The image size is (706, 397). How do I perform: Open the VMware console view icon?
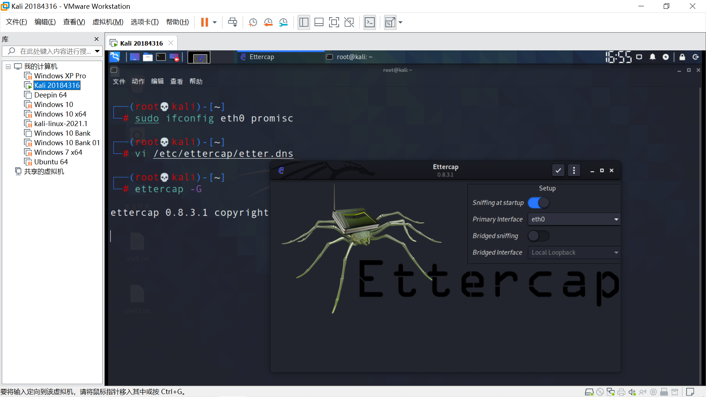click(x=370, y=22)
